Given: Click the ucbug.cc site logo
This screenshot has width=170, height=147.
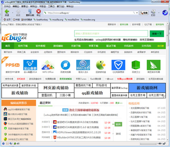Looking at the screenshot, I should pyautogui.click(x=14, y=37).
